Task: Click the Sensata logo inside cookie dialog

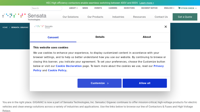Action: coord(43,27)
